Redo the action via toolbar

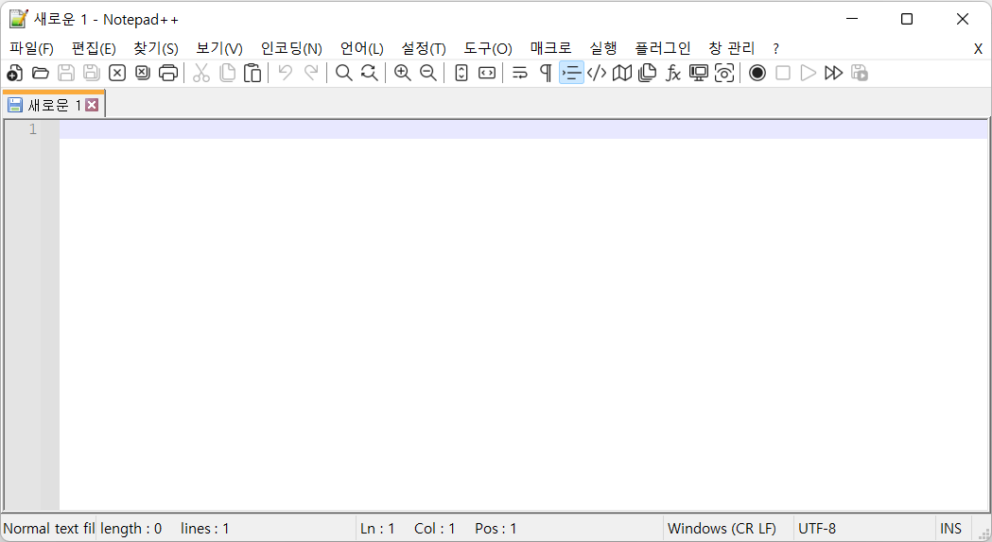click(x=310, y=74)
